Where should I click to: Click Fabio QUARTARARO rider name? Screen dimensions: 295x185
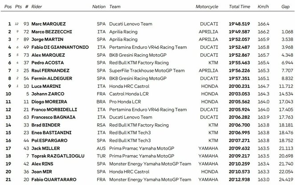click(54, 180)
